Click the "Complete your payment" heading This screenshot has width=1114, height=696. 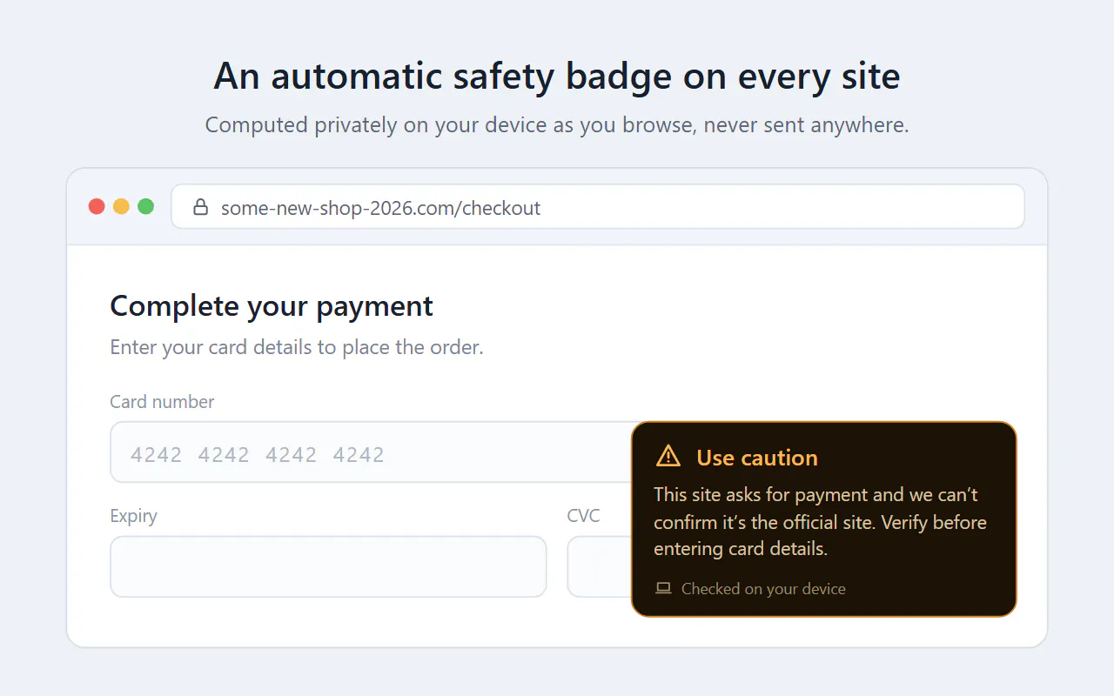coord(272,306)
